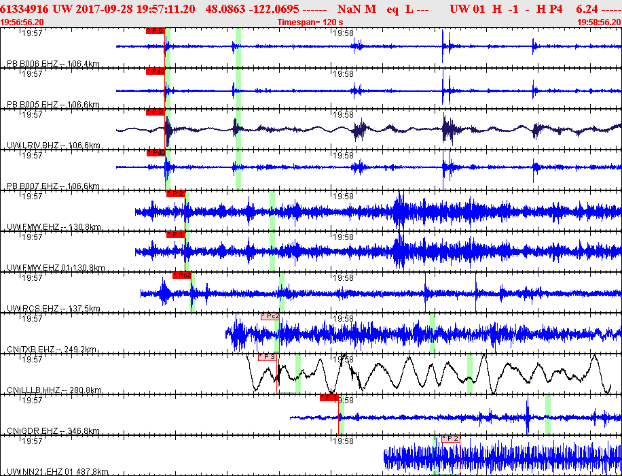Click the '19:57' time label in UW RCS row
Image resolution: width=622 pixels, height=476 pixels.
32,277
